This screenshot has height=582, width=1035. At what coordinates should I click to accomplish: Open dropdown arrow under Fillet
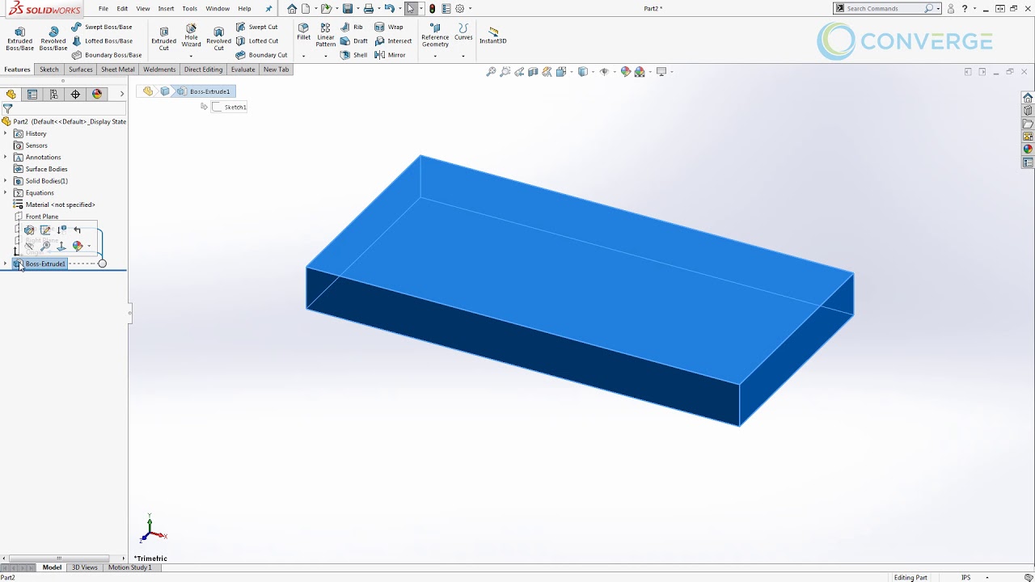coord(303,56)
